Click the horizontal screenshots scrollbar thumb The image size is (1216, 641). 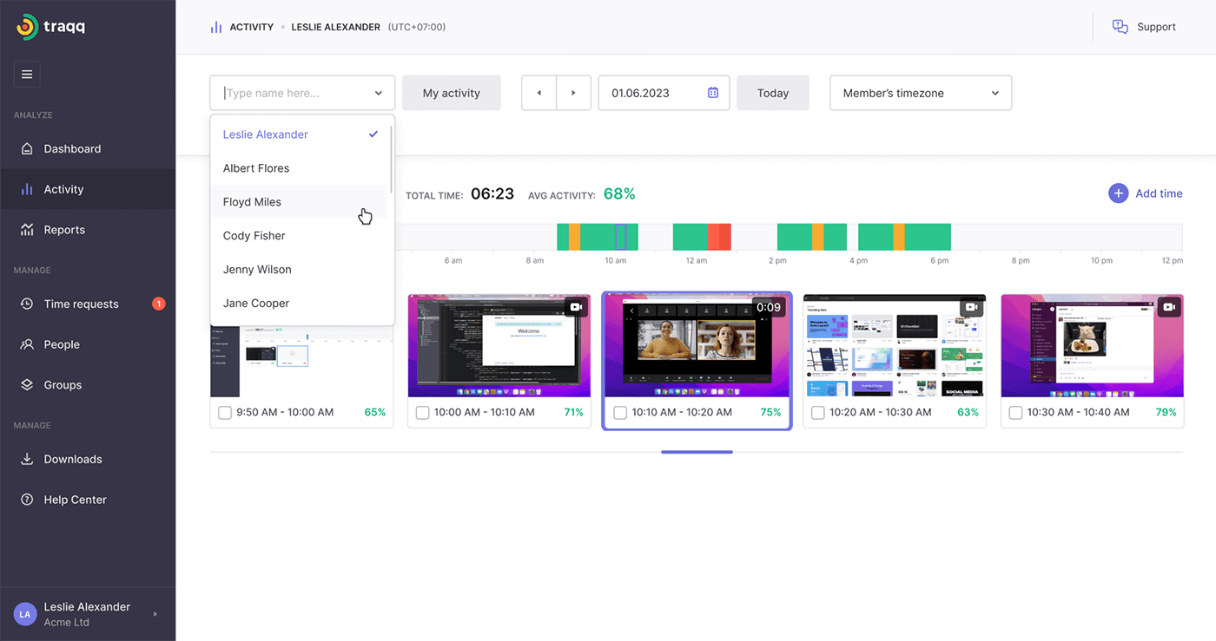(697, 452)
